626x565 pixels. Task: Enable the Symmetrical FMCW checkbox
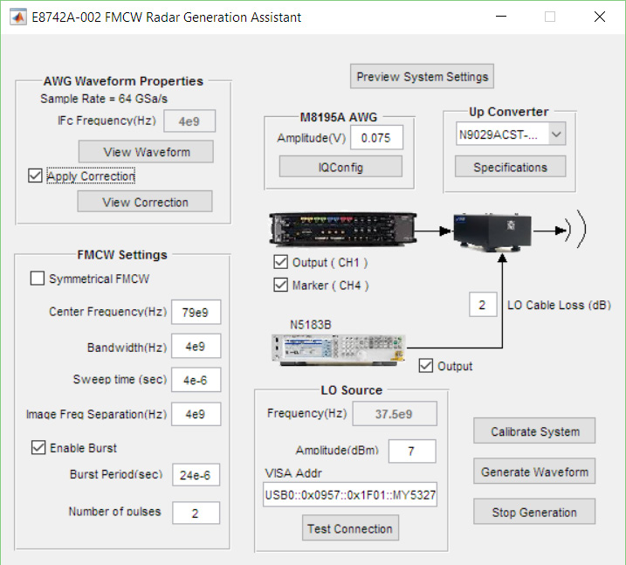pos(38,279)
